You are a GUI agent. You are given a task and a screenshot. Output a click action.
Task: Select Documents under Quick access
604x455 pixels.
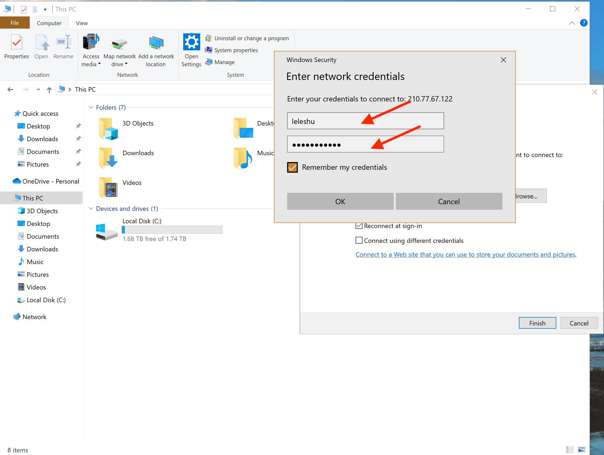click(43, 152)
